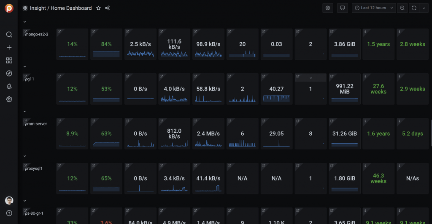Refresh the dashboard
The width and height of the screenshot is (432, 224).
pos(414,8)
